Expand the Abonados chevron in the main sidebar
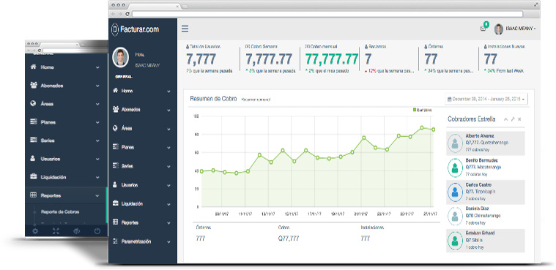The image size is (556, 270). click(x=168, y=110)
